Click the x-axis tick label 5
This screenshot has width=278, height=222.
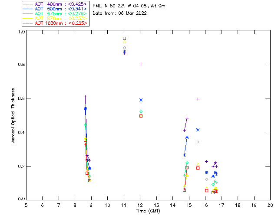(26, 205)
